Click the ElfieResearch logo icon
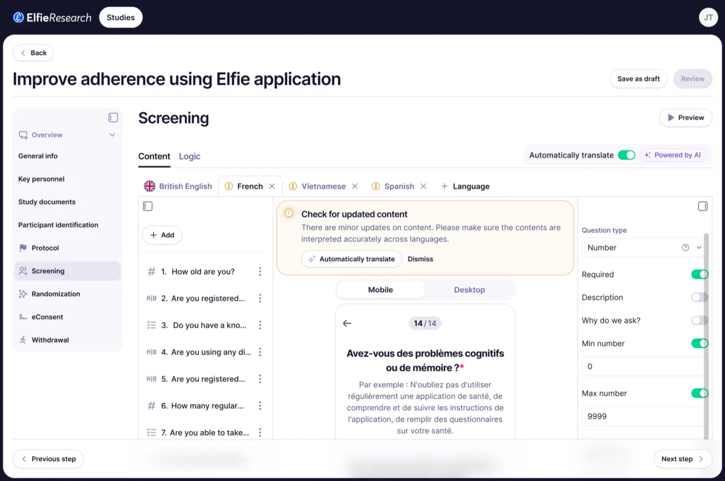The width and height of the screenshot is (725, 481). pos(19,18)
